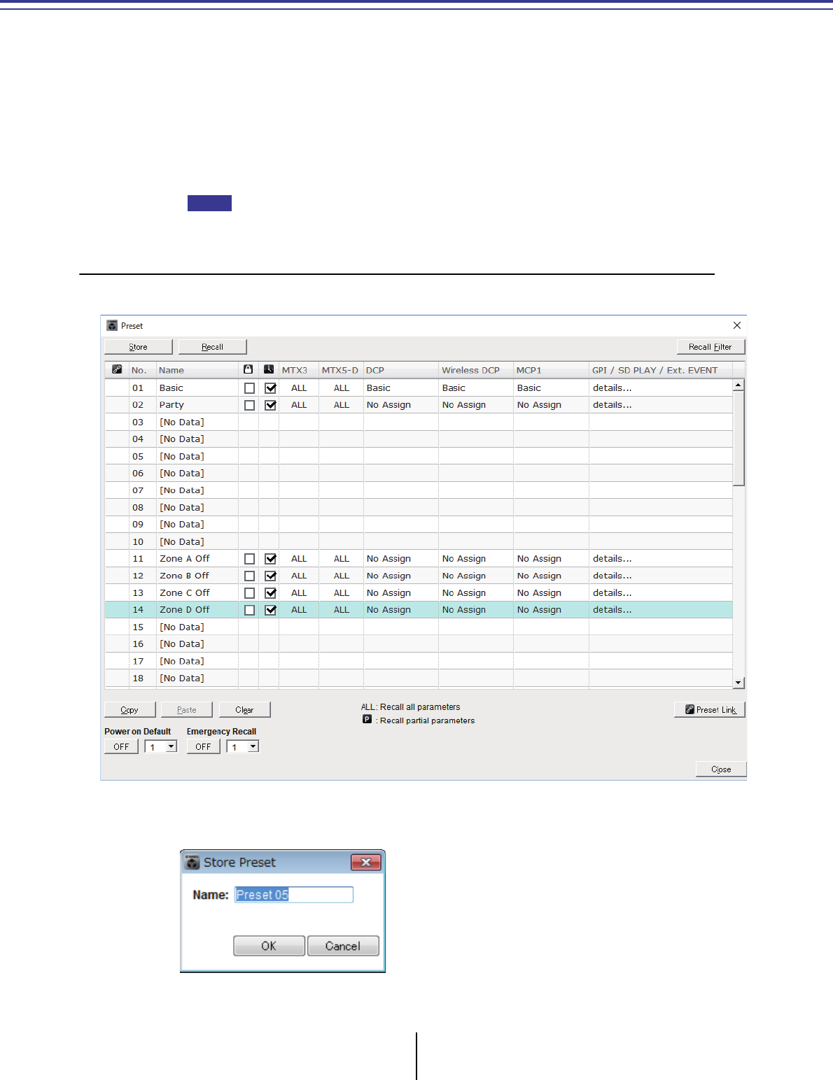
Task: Toggle lock checkbox for Zone A Off
Action: point(249,559)
